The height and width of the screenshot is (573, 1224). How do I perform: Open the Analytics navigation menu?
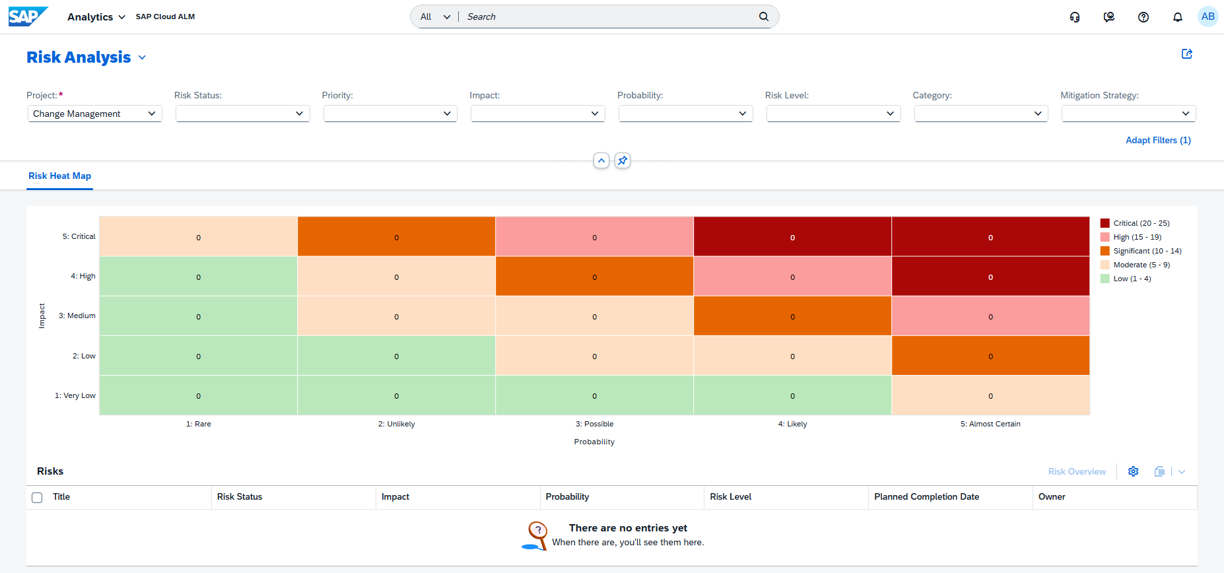tap(96, 17)
